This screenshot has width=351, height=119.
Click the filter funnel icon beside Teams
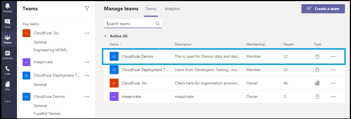(87, 9)
